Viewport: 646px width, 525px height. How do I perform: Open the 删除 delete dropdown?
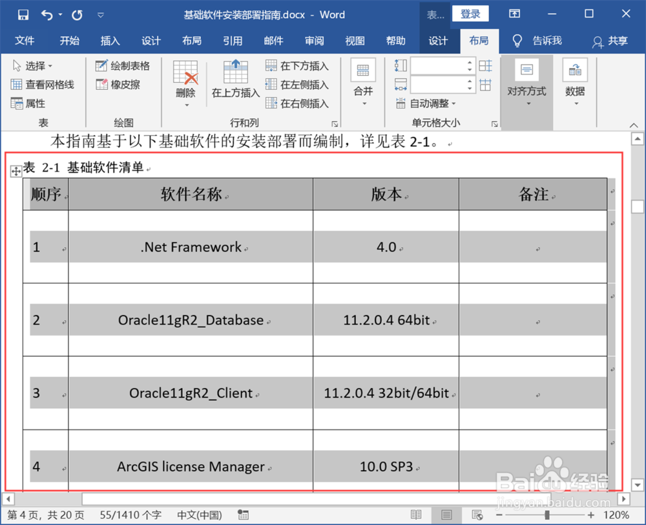185,85
